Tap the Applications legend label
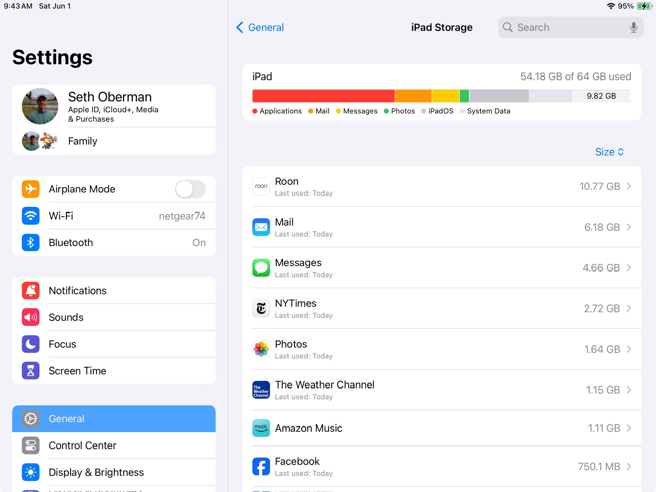 tap(281, 111)
